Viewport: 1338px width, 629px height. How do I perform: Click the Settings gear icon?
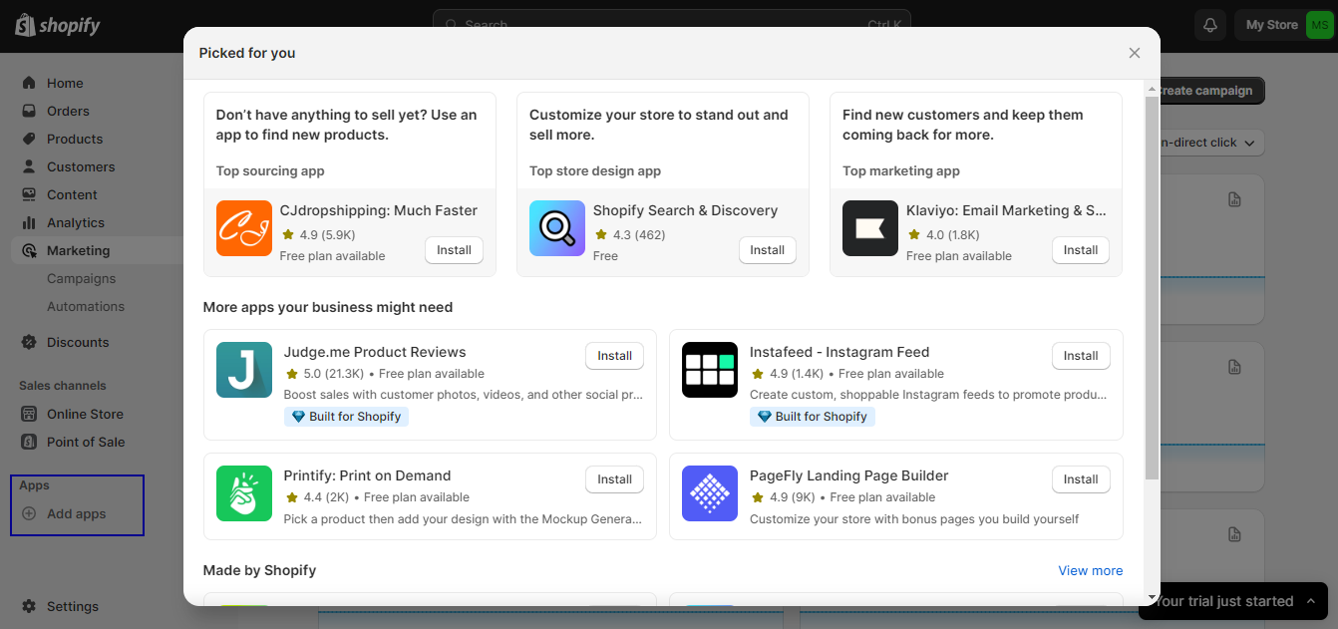tap(29, 606)
